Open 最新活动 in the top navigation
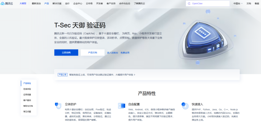 pos(36,4)
